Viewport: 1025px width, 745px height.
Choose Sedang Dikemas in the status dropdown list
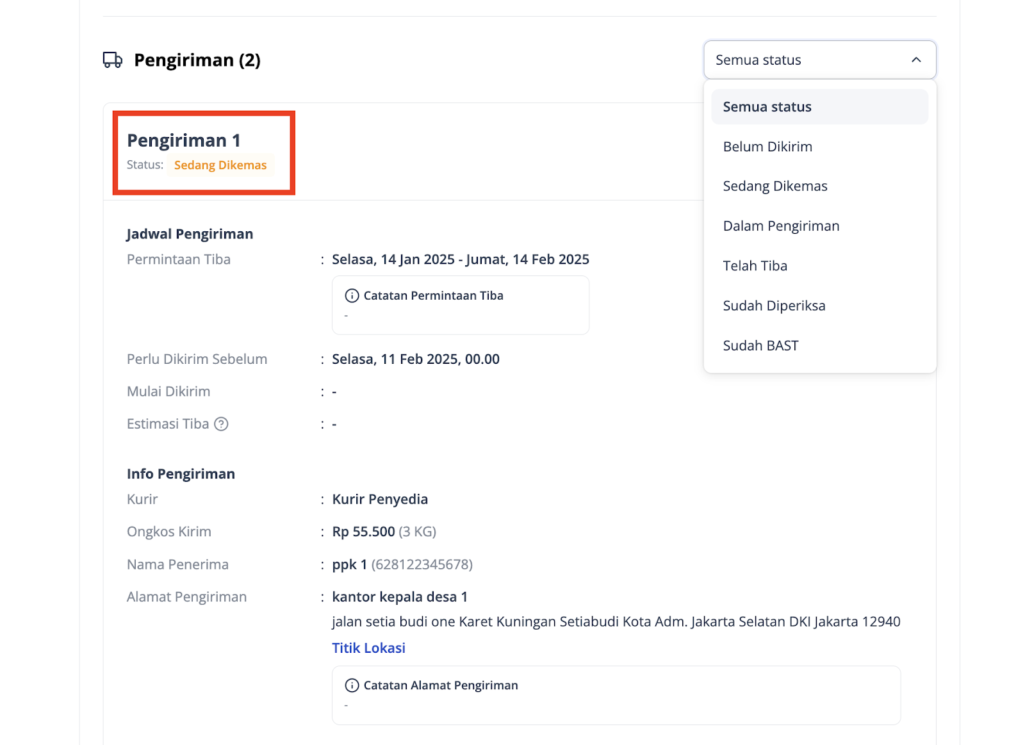point(819,186)
